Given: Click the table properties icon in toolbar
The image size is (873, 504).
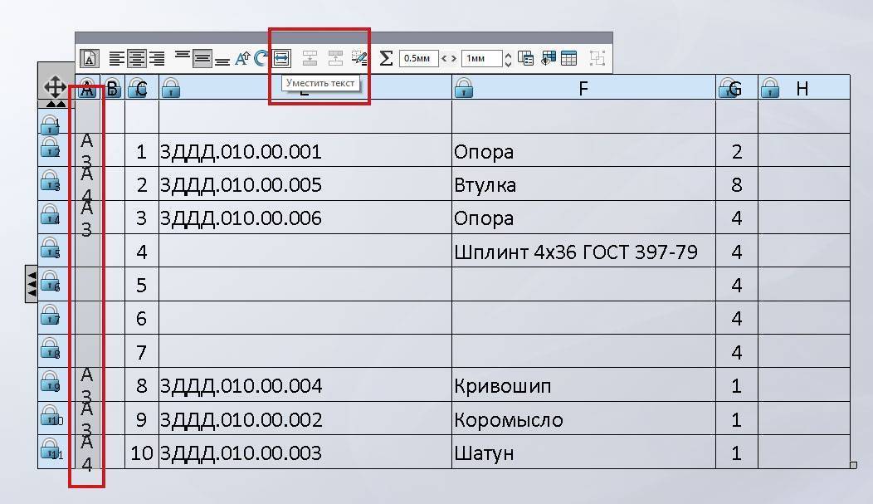Looking at the screenshot, I should [x=568, y=58].
